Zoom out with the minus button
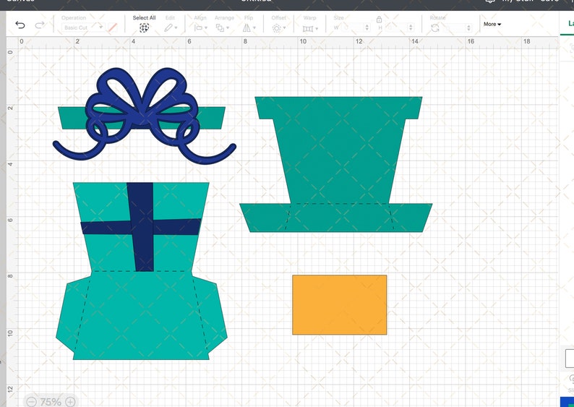 coord(32,402)
